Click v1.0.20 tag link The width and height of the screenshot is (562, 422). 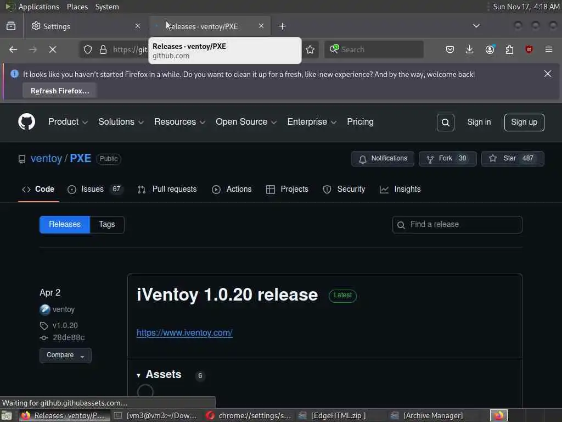(65, 325)
